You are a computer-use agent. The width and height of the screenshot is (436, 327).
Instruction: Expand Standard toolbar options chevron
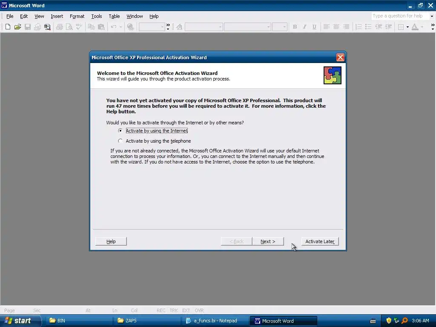[x=168, y=27]
